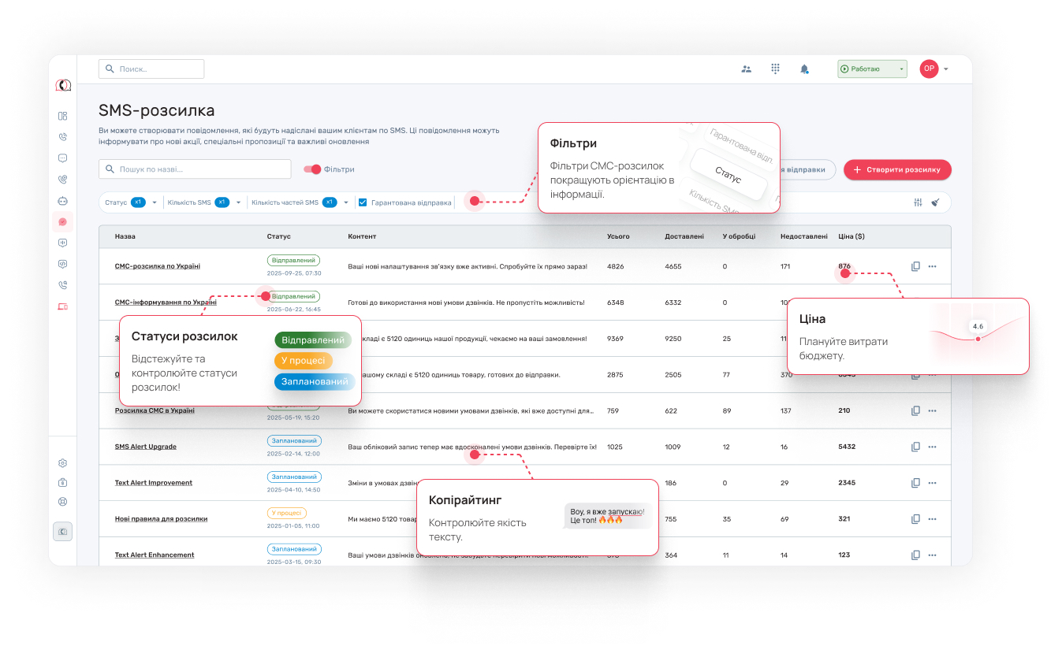Screen dimensions: 1062x668
Task: Copy the СМС-розсилка по Україні row
Action: 915,266
